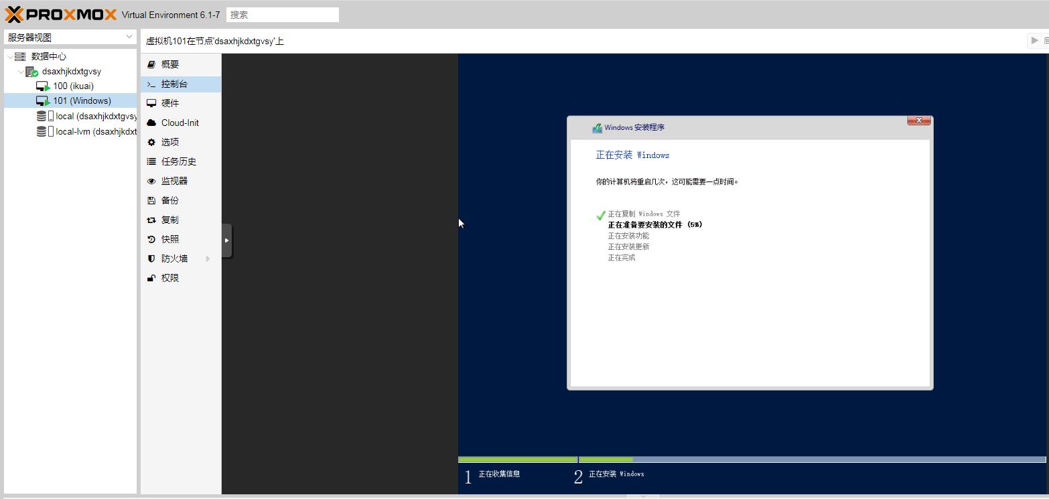The image size is (1049, 499).
Task: Click the list icon beside 任务历史
Action: [x=151, y=161]
